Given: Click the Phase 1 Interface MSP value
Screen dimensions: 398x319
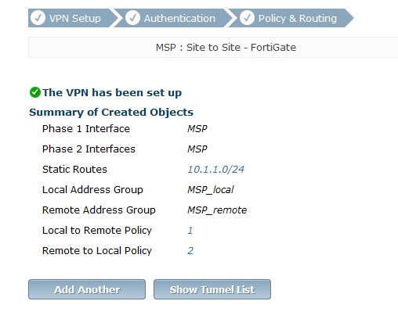Looking at the screenshot, I should point(197,129).
